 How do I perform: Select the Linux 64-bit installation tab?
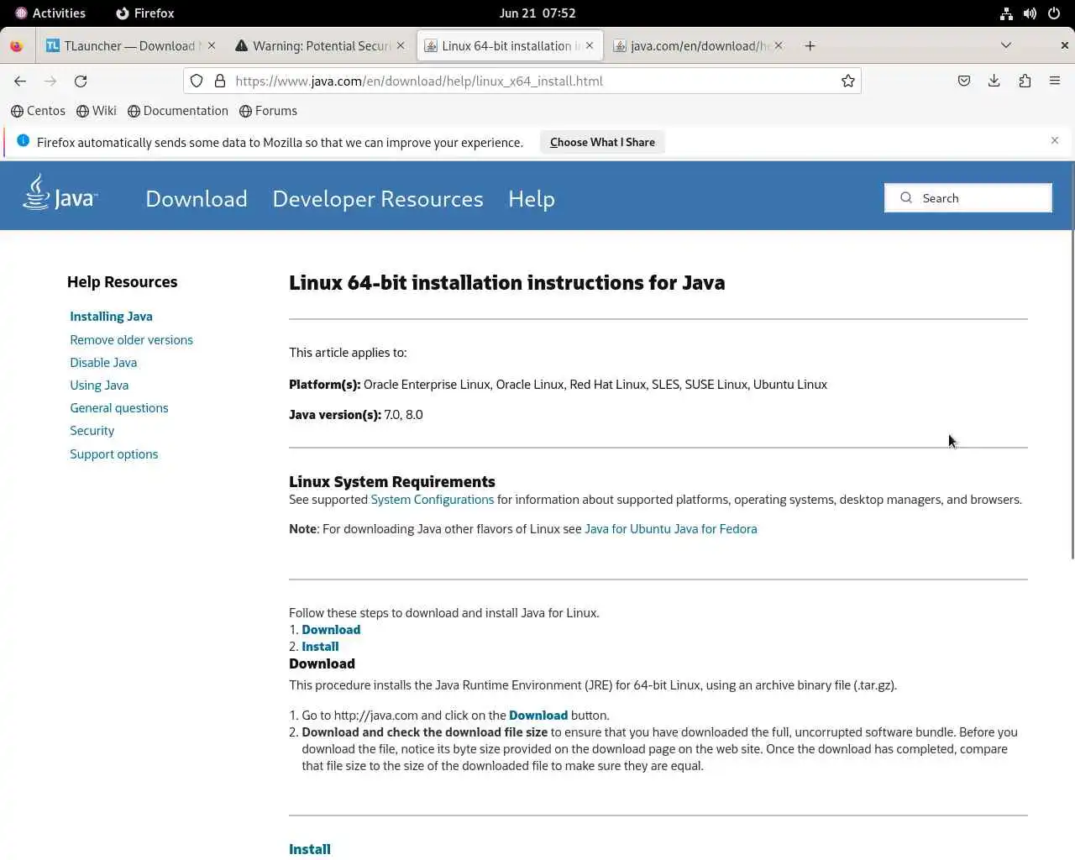pos(510,46)
